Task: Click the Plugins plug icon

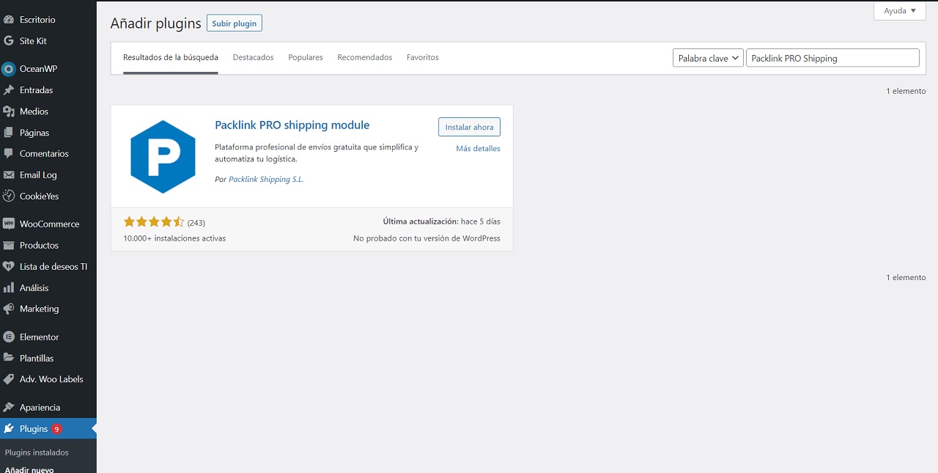Action: pyautogui.click(x=9, y=429)
